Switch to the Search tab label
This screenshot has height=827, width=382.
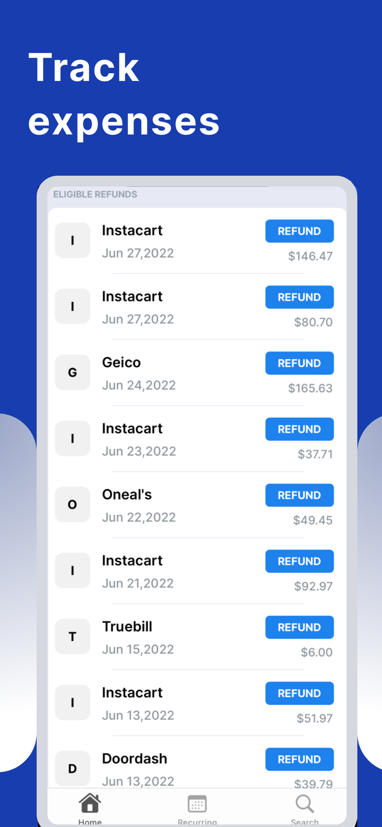tap(305, 821)
